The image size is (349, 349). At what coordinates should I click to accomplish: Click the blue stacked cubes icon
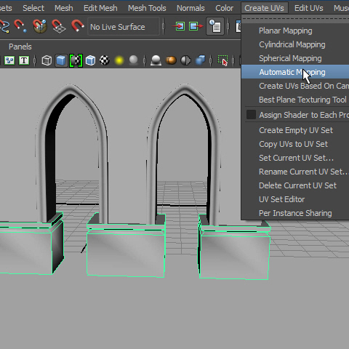tap(200, 60)
